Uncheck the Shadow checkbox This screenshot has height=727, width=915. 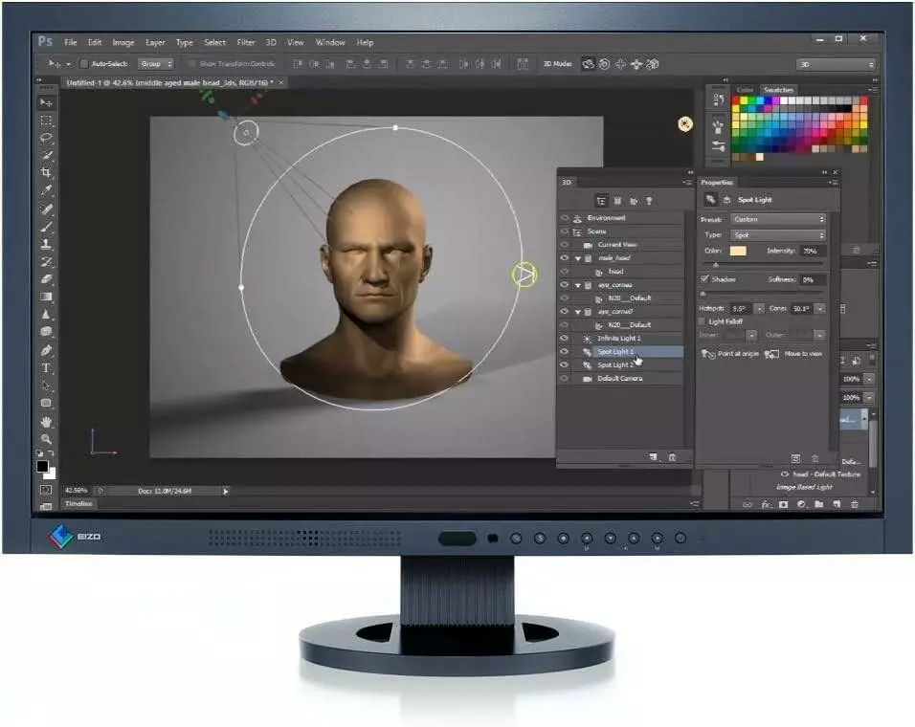pos(705,279)
